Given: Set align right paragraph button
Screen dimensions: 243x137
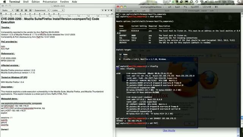Looking at the screenshot, I should [x=30, y=10].
